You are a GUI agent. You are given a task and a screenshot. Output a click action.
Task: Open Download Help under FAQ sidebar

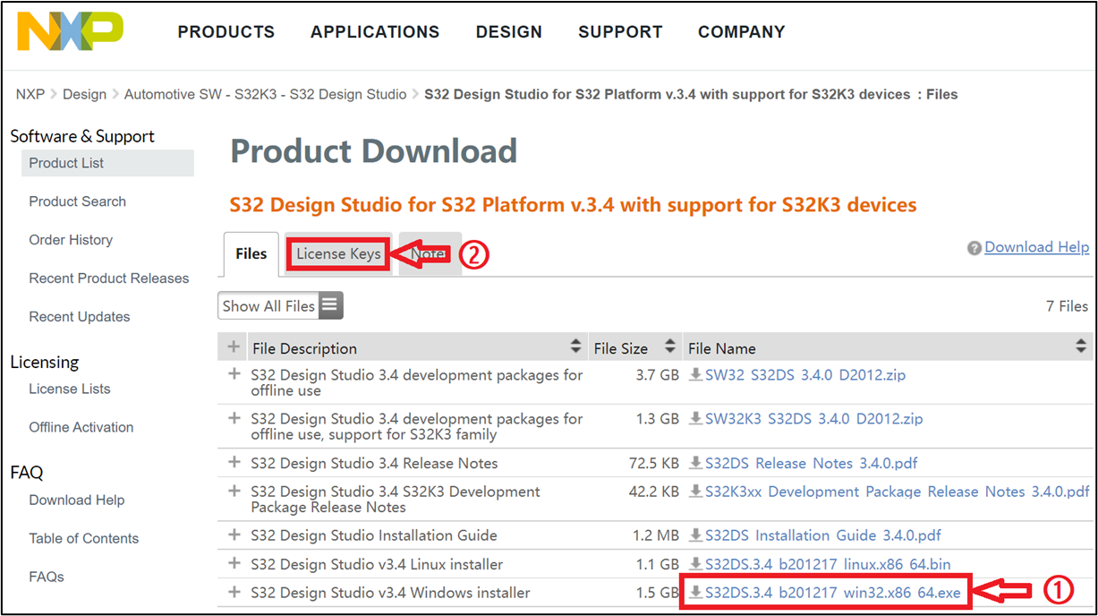pos(77,500)
